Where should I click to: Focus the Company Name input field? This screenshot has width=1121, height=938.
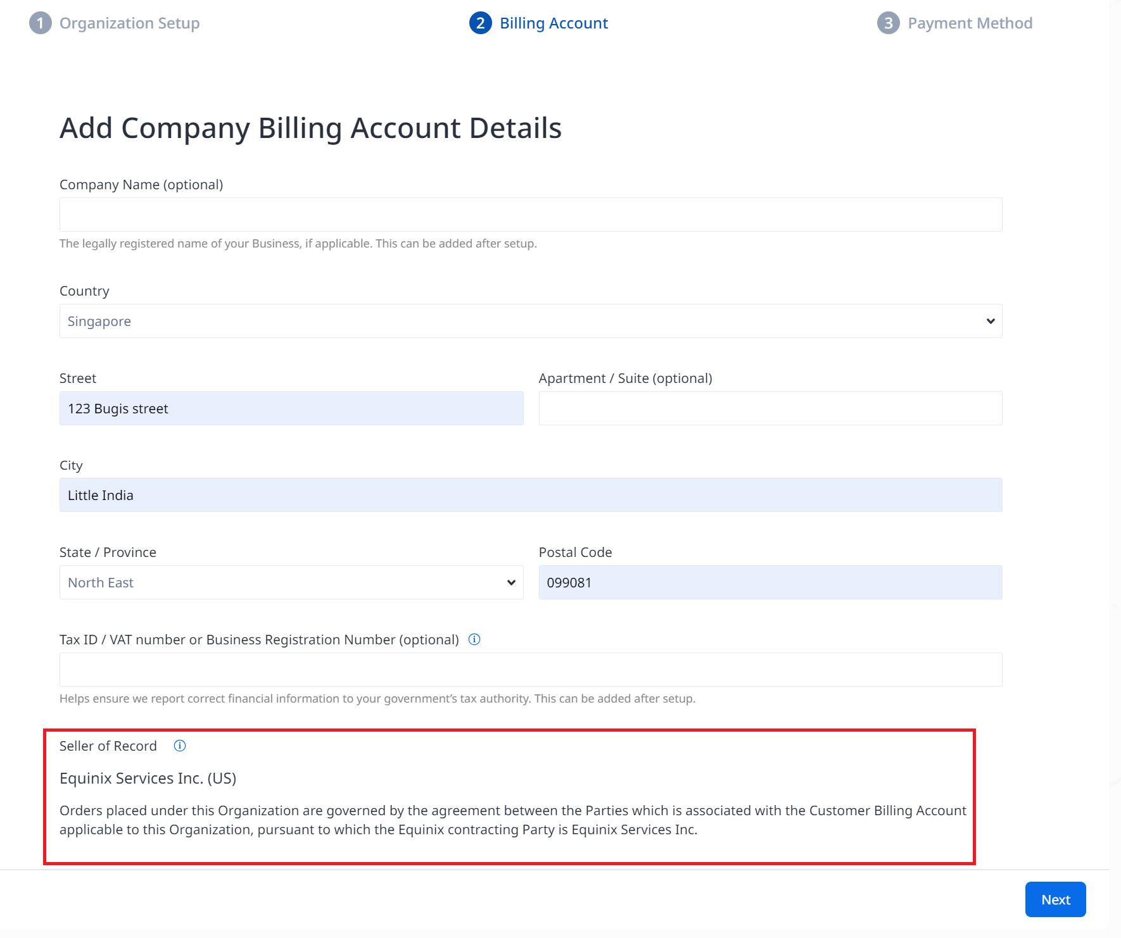531,215
